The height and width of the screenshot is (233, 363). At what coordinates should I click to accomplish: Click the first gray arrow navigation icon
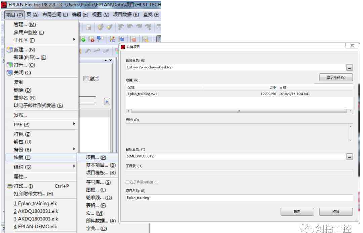(121, 27)
